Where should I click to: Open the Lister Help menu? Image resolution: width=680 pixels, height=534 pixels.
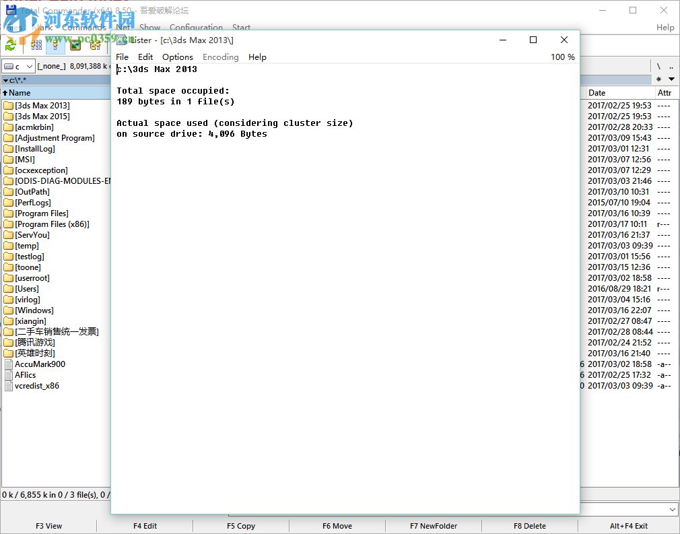click(x=257, y=57)
